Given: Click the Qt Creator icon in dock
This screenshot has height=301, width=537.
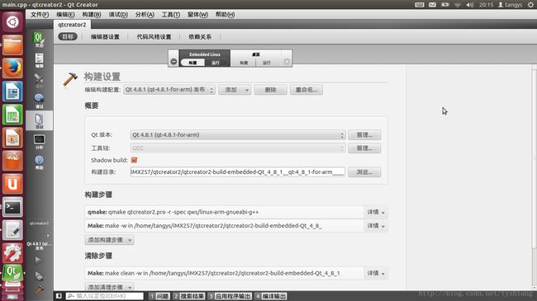Looking at the screenshot, I should click(12, 273).
